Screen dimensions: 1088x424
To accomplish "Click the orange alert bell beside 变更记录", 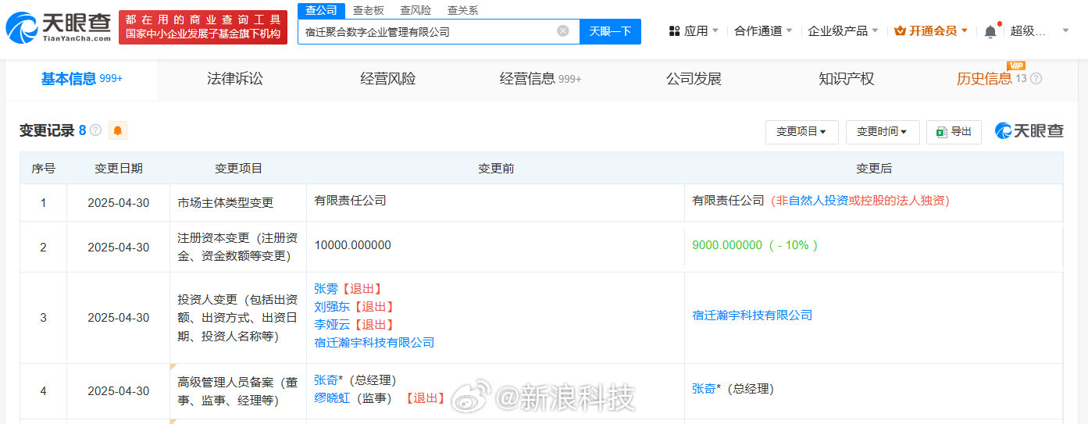I will tap(118, 130).
